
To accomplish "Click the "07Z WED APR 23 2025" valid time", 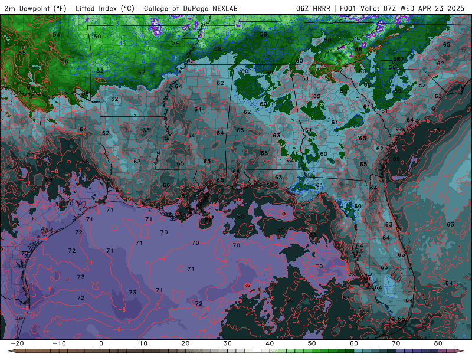I will point(424,8).
